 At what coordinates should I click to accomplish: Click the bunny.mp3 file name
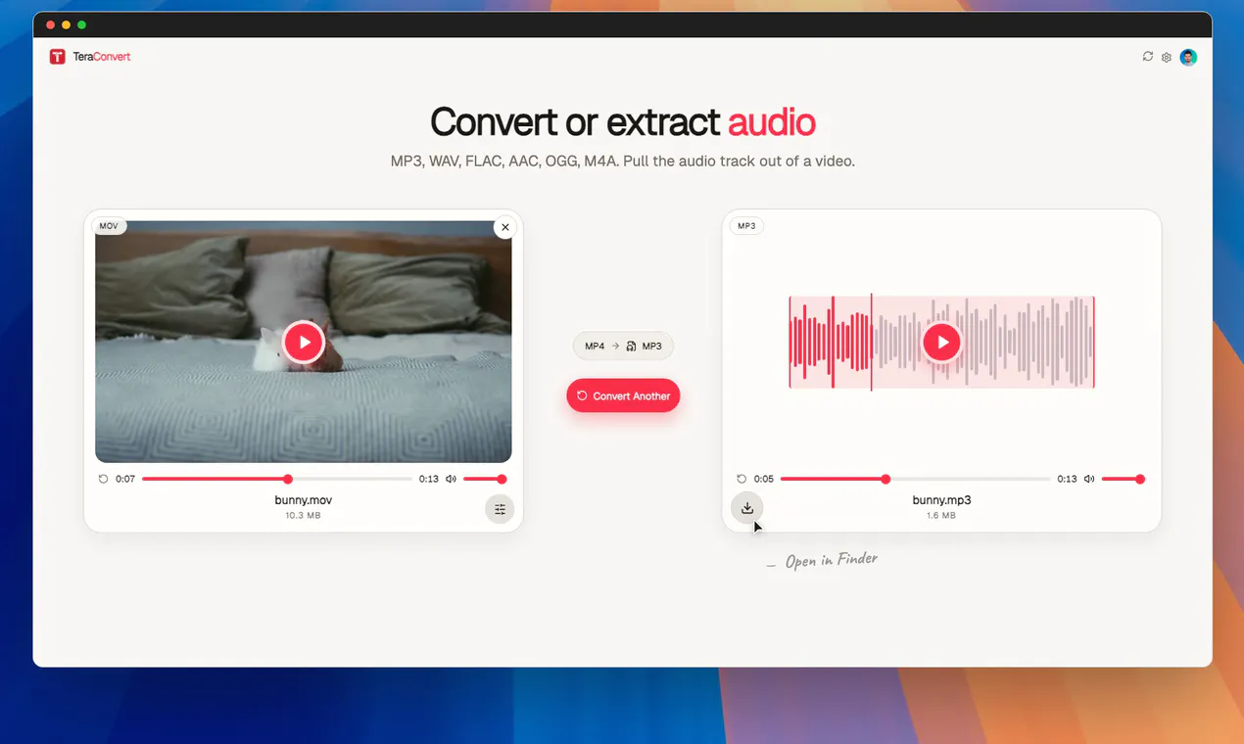[x=941, y=500]
